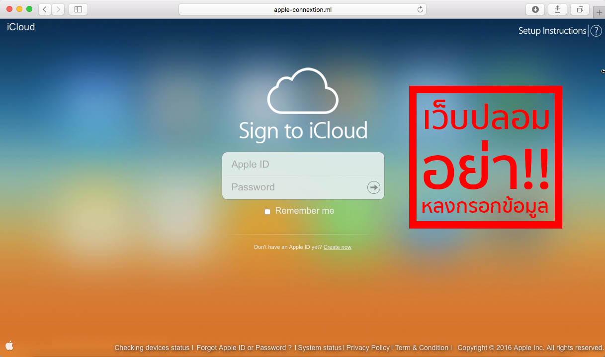Click the help question mark icon
The height and width of the screenshot is (357, 605).
point(596,31)
